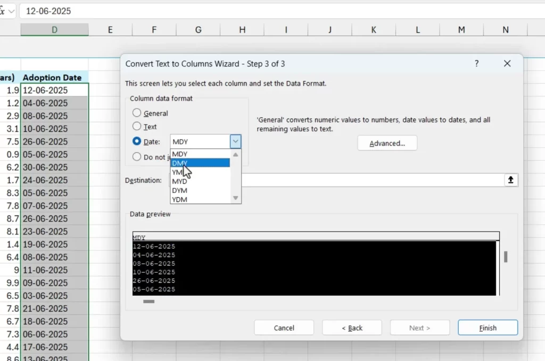545x361 pixels.
Task: Click cell containing 30-06-2025
Action: pos(55,167)
